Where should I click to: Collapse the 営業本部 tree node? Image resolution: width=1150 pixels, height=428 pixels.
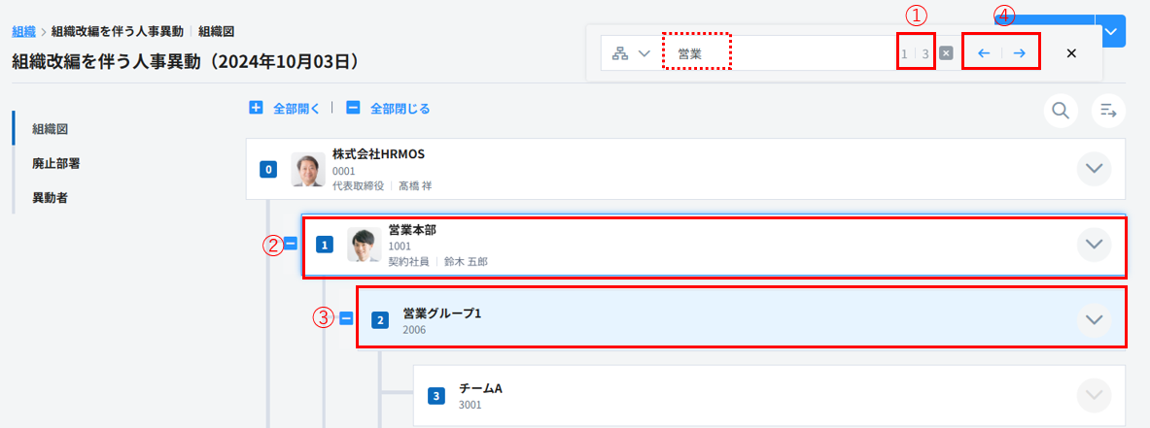[x=290, y=245]
